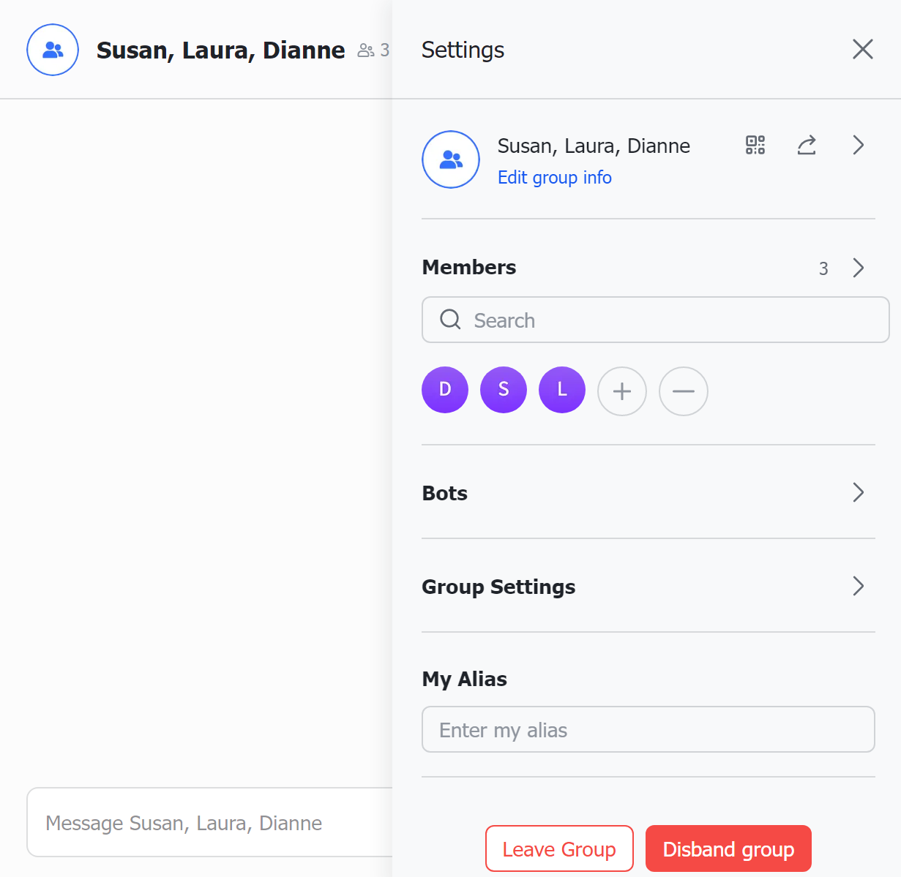Select Laura's L avatar

click(562, 390)
